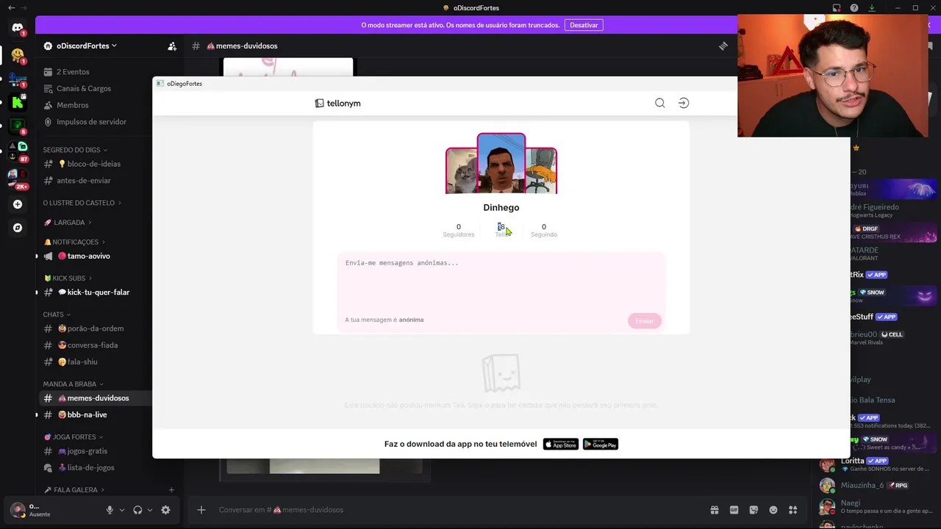This screenshot has height=529, width=941.
Task: Click the help question mark icon
Action: tap(854, 8)
